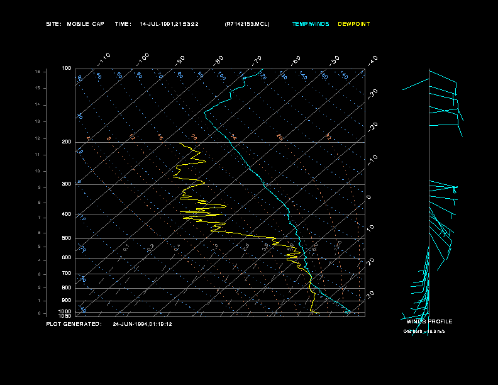Viewport: 498px width, 385px height.
Task: Click the 1000 pressure label near bottom
Action: (x=65, y=311)
